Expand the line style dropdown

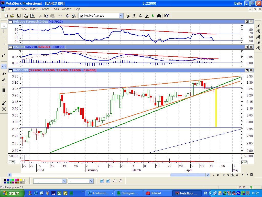coord(64,181)
